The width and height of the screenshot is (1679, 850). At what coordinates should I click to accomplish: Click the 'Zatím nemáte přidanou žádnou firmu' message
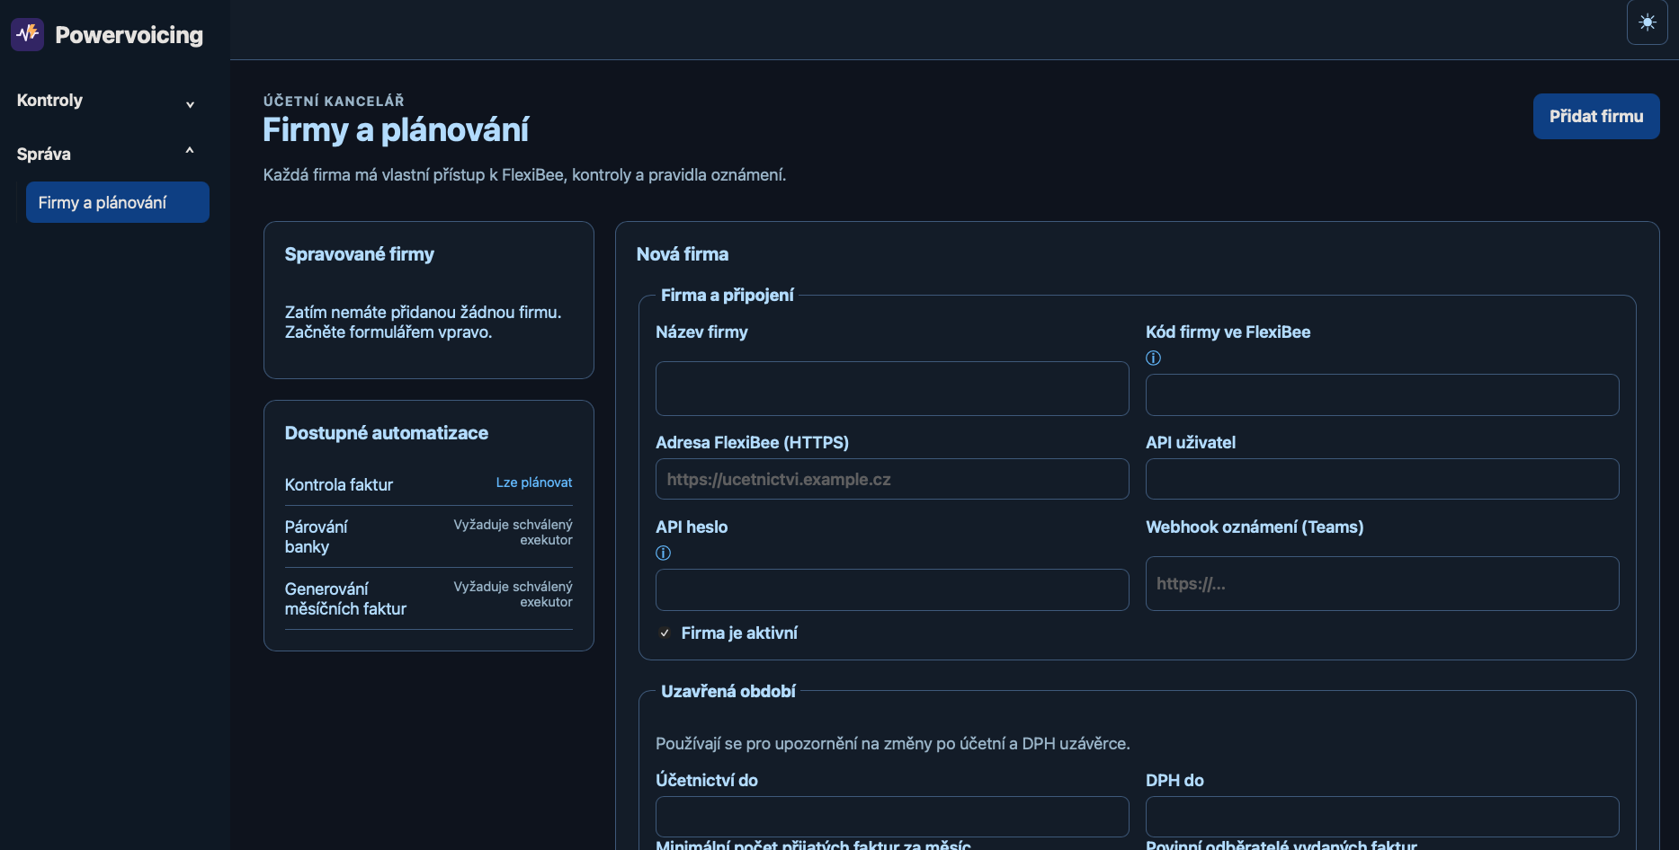(423, 322)
